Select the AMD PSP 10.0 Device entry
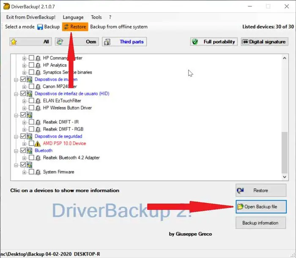Viewport: 296px width, 258px height. pyautogui.click(x=64, y=143)
